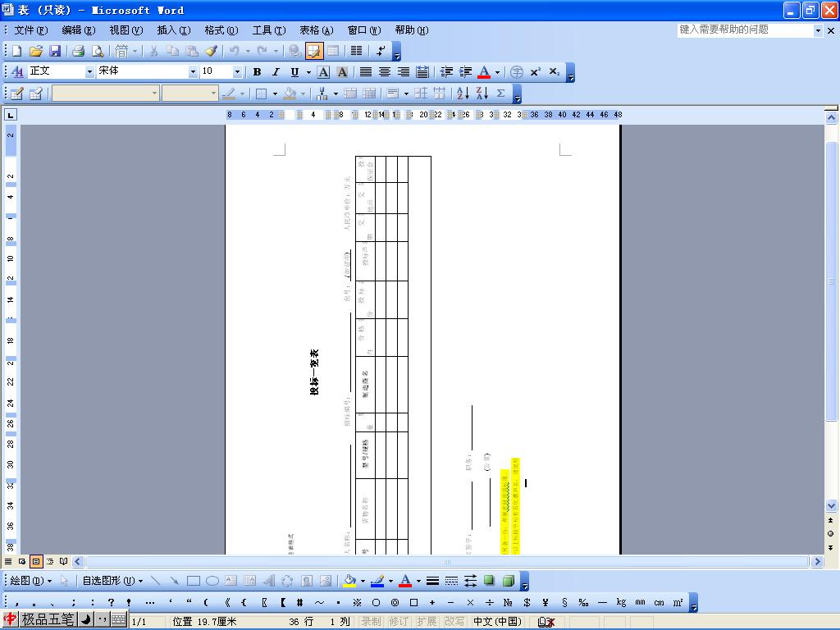Toggle the Tables and Borders toolbar button
The width and height of the screenshot is (840, 630).
click(x=314, y=51)
